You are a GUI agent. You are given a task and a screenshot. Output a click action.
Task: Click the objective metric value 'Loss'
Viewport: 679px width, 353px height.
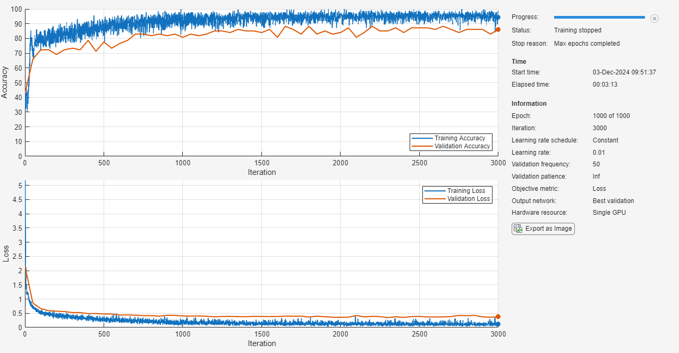point(599,189)
